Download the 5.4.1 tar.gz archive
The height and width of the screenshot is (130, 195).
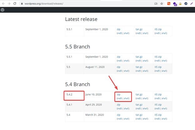coord(139,105)
